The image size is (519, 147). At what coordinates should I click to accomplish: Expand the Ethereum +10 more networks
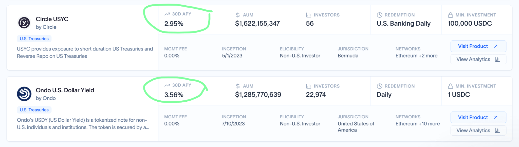[417, 124]
